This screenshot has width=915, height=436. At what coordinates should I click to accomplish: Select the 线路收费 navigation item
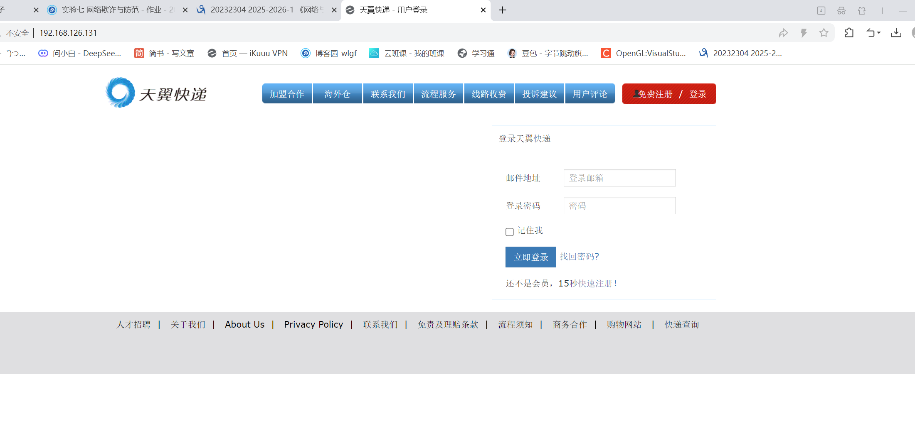[489, 93]
